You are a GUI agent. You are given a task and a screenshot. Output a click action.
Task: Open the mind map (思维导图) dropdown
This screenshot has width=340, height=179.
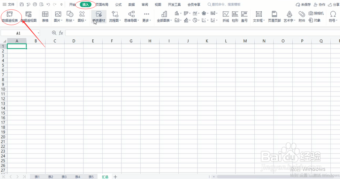point(131,17)
